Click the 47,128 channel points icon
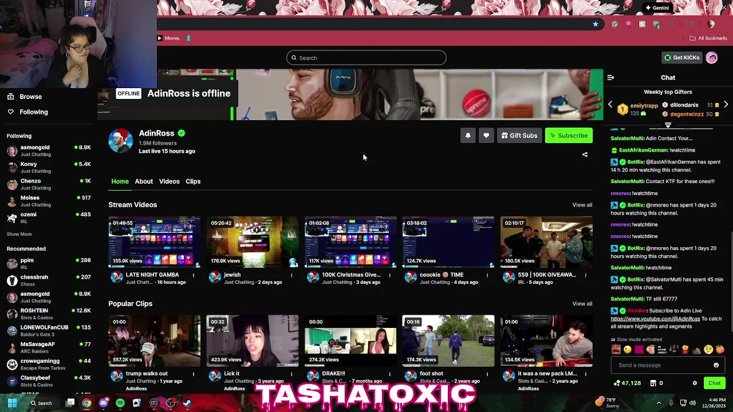Viewport: 733px width, 412px height. point(617,383)
